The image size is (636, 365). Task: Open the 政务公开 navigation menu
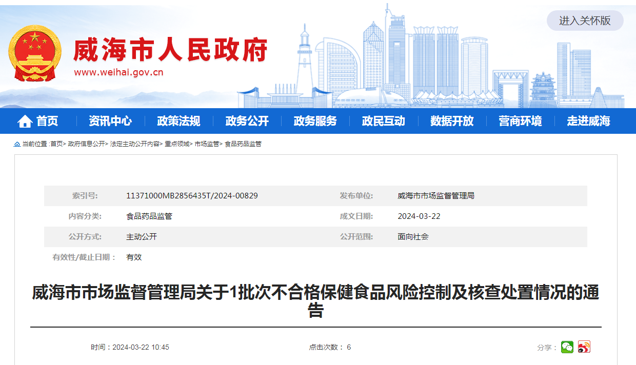click(x=247, y=121)
